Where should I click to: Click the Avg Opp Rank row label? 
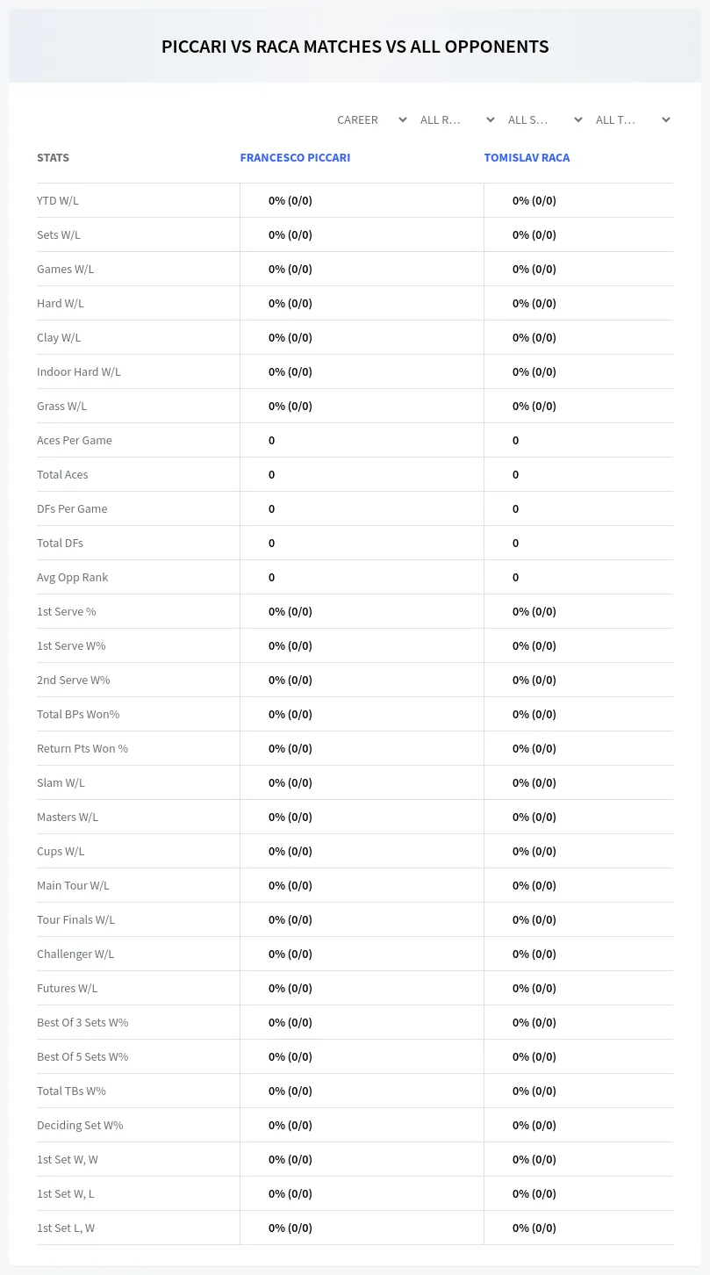coord(72,577)
